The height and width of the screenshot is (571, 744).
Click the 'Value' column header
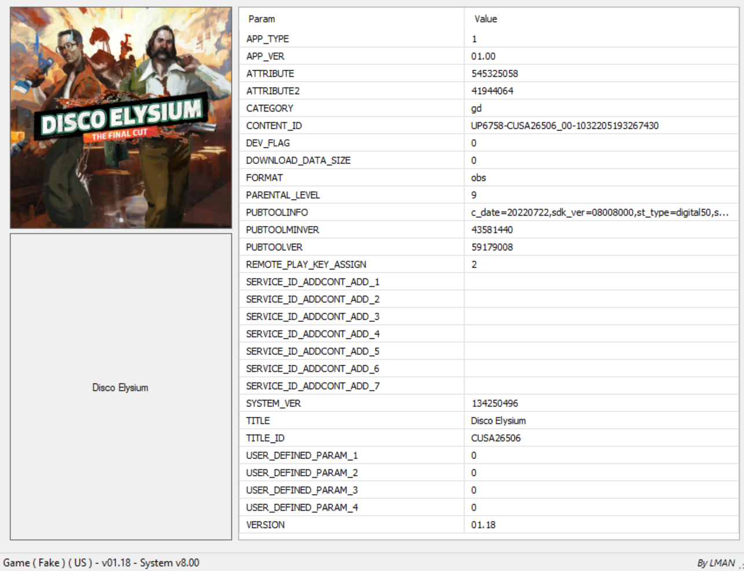485,19
